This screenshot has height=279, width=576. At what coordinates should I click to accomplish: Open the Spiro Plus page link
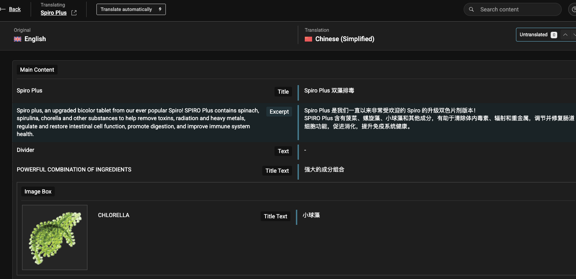54,13
